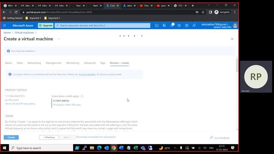
Task: Click the account avatar in Azure header
Action: (x=235, y=26)
